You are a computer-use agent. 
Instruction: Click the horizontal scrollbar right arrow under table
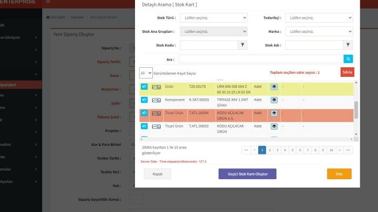pos(351,139)
